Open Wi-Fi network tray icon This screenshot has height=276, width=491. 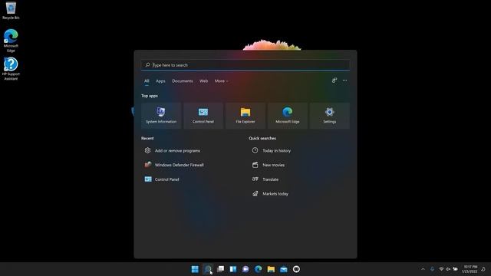tap(441, 269)
